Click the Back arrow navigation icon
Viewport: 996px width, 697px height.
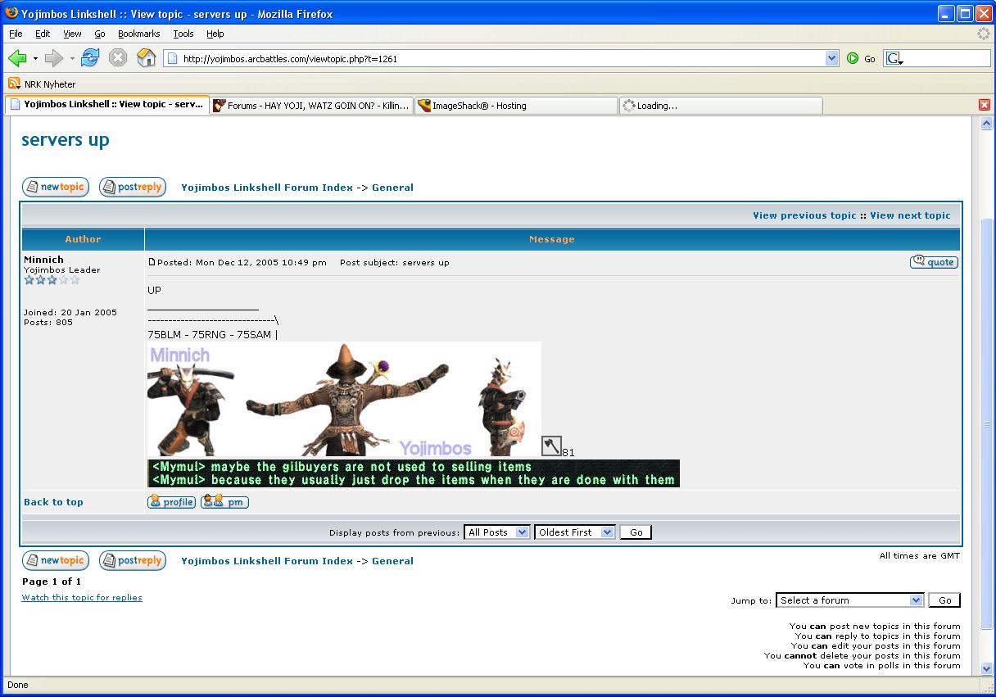point(17,58)
